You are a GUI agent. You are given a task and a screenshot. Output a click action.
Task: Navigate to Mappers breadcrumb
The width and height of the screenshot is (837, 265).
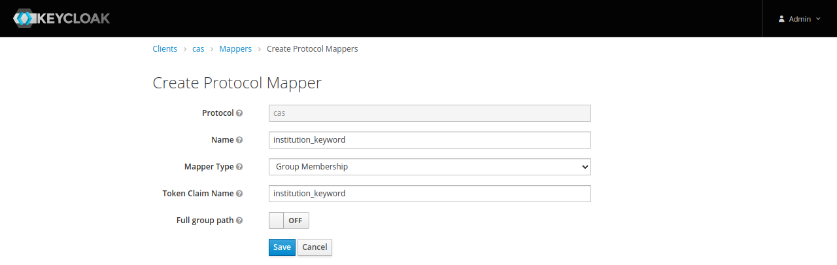pos(235,49)
